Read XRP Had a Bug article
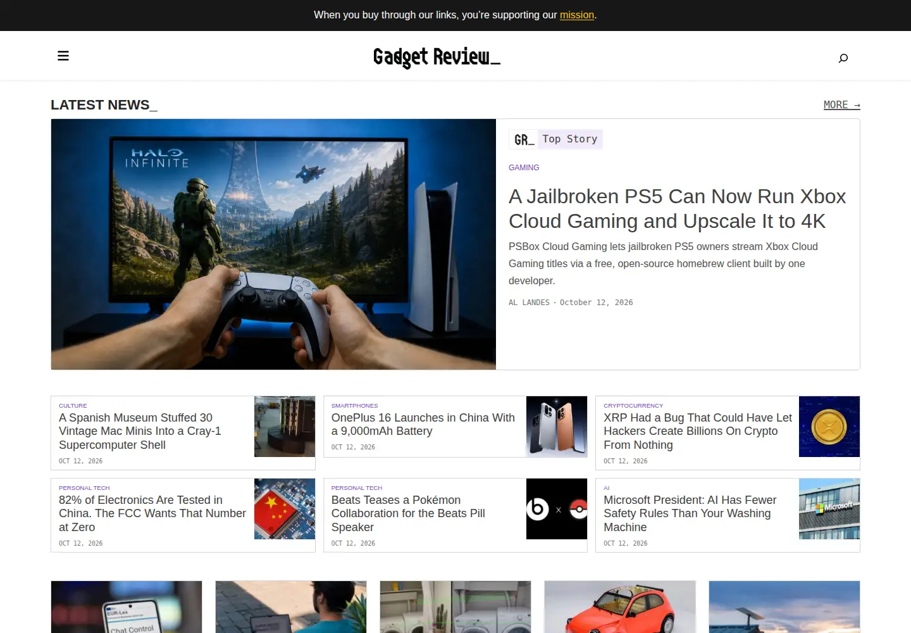Screen dimensions: 911x633 (x=697, y=431)
